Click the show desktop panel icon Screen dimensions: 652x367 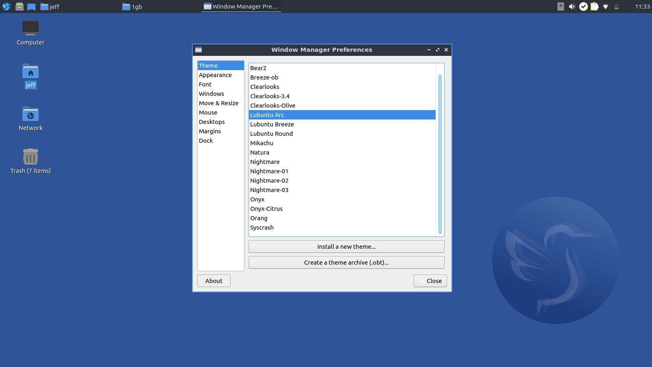tap(31, 7)
